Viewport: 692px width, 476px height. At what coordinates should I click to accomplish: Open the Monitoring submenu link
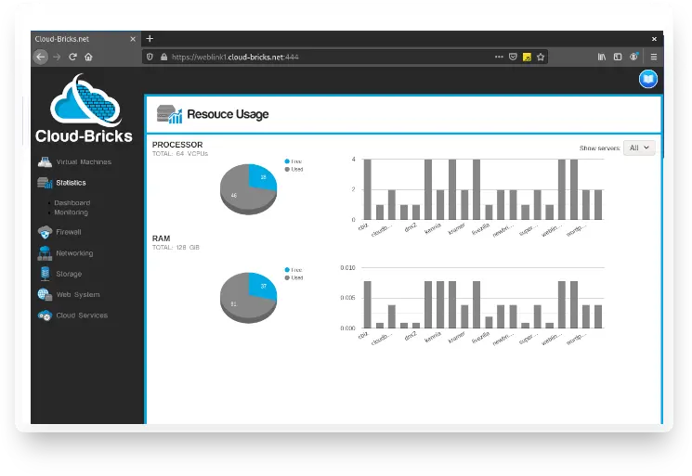[x=71, y=212]
